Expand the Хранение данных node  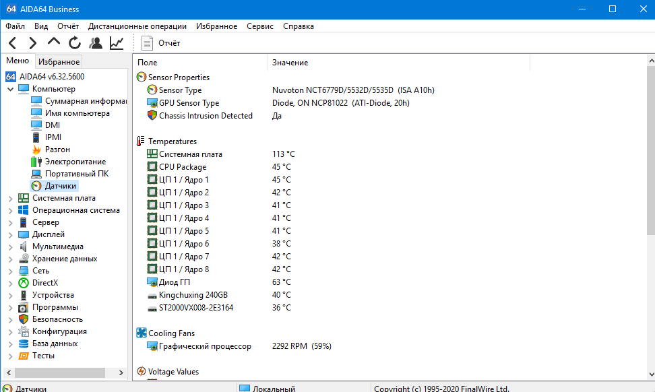coord(10,259)
